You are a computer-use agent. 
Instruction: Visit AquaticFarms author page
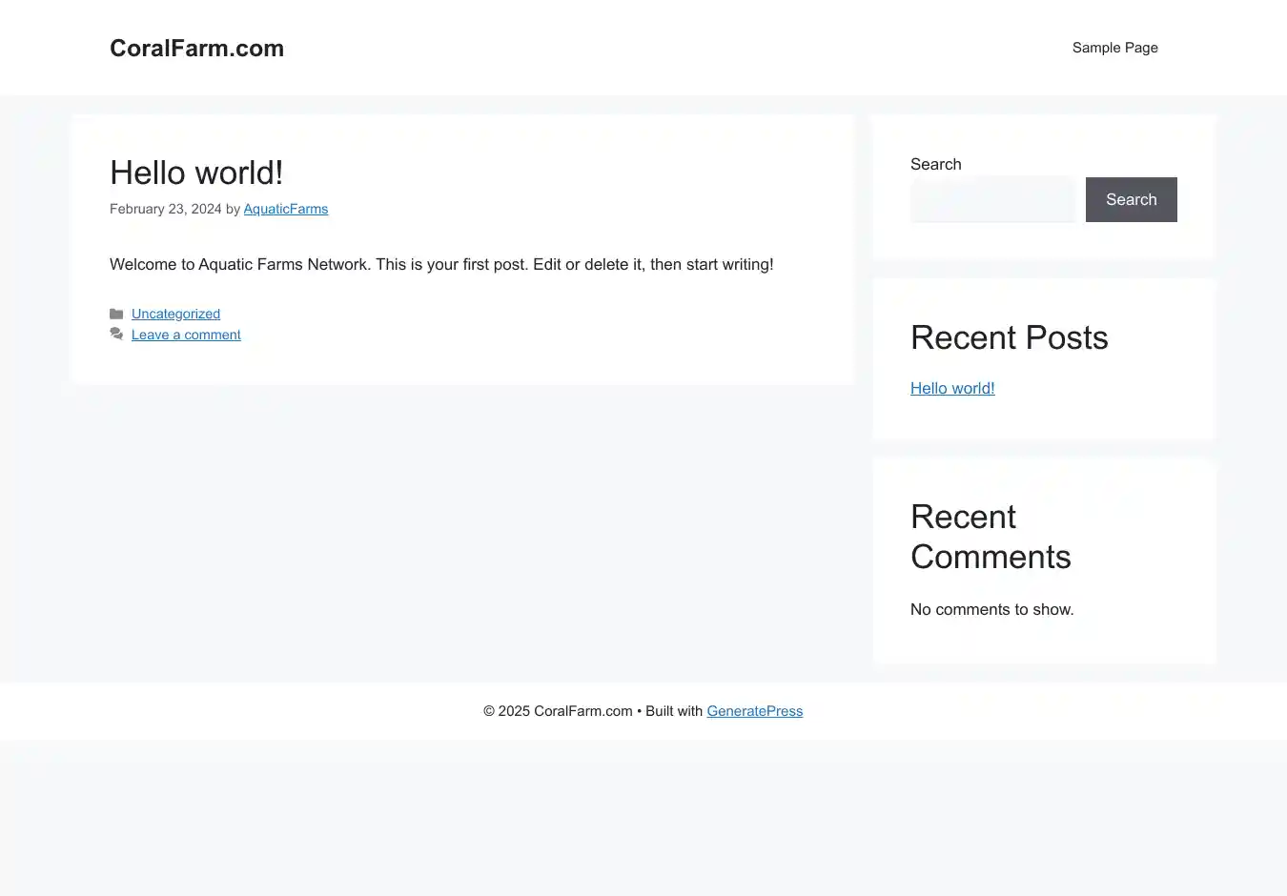coord(285,209)
